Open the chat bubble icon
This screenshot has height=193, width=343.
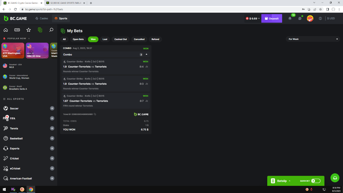point(300,18)
